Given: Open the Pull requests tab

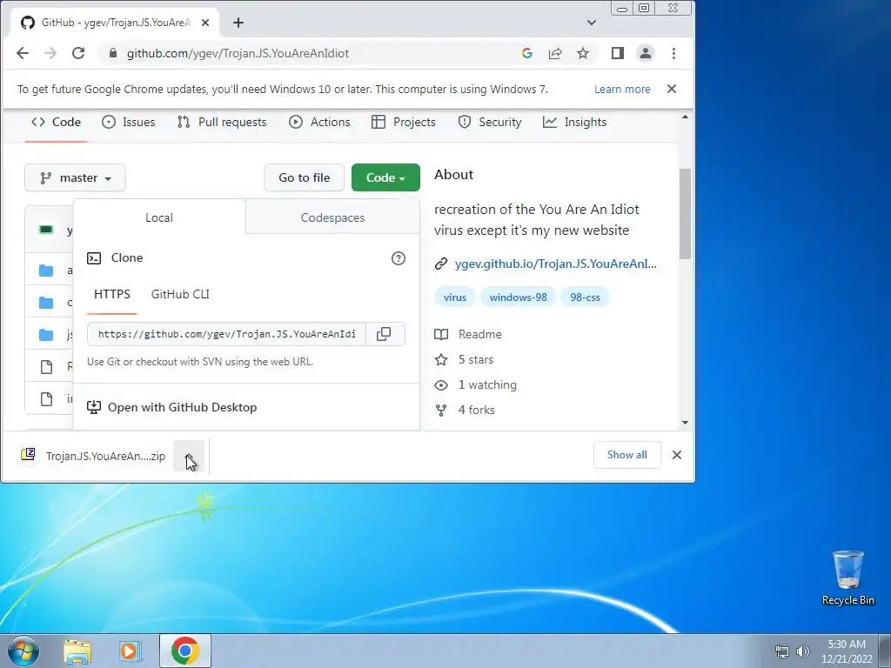Looking at the screenshot, I should click(x=222, y=122).
